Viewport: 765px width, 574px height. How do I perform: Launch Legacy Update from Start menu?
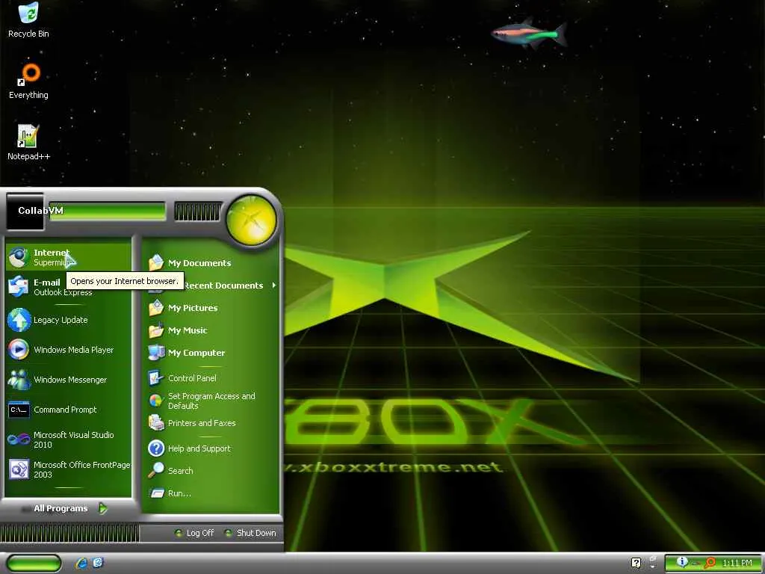[x=68, y=320]
